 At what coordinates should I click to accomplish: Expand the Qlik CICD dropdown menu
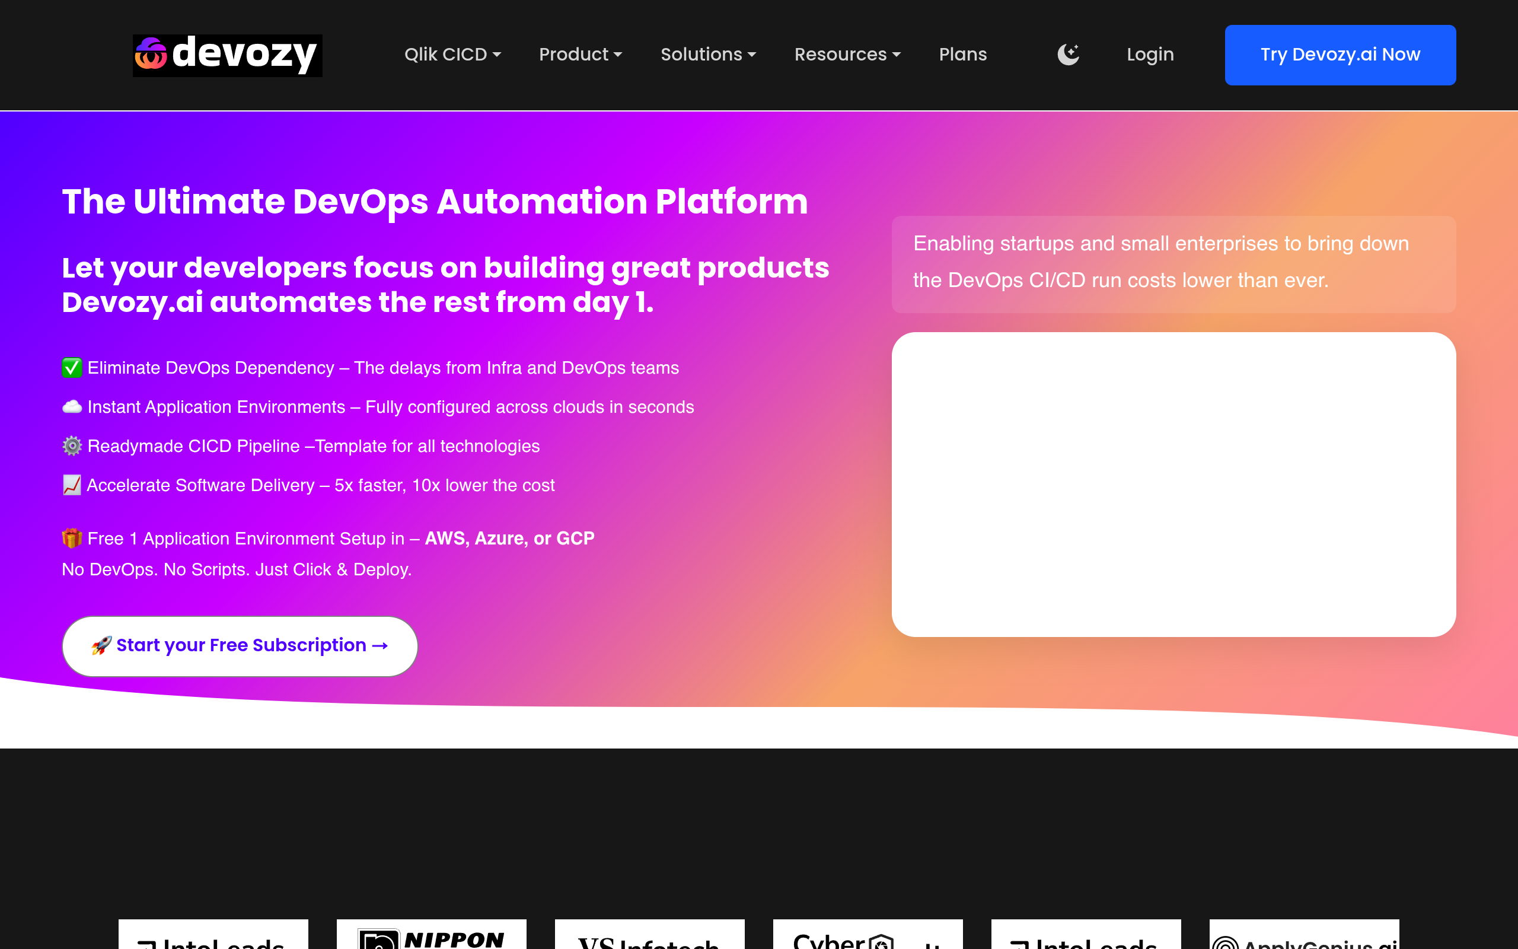point(452,55)
